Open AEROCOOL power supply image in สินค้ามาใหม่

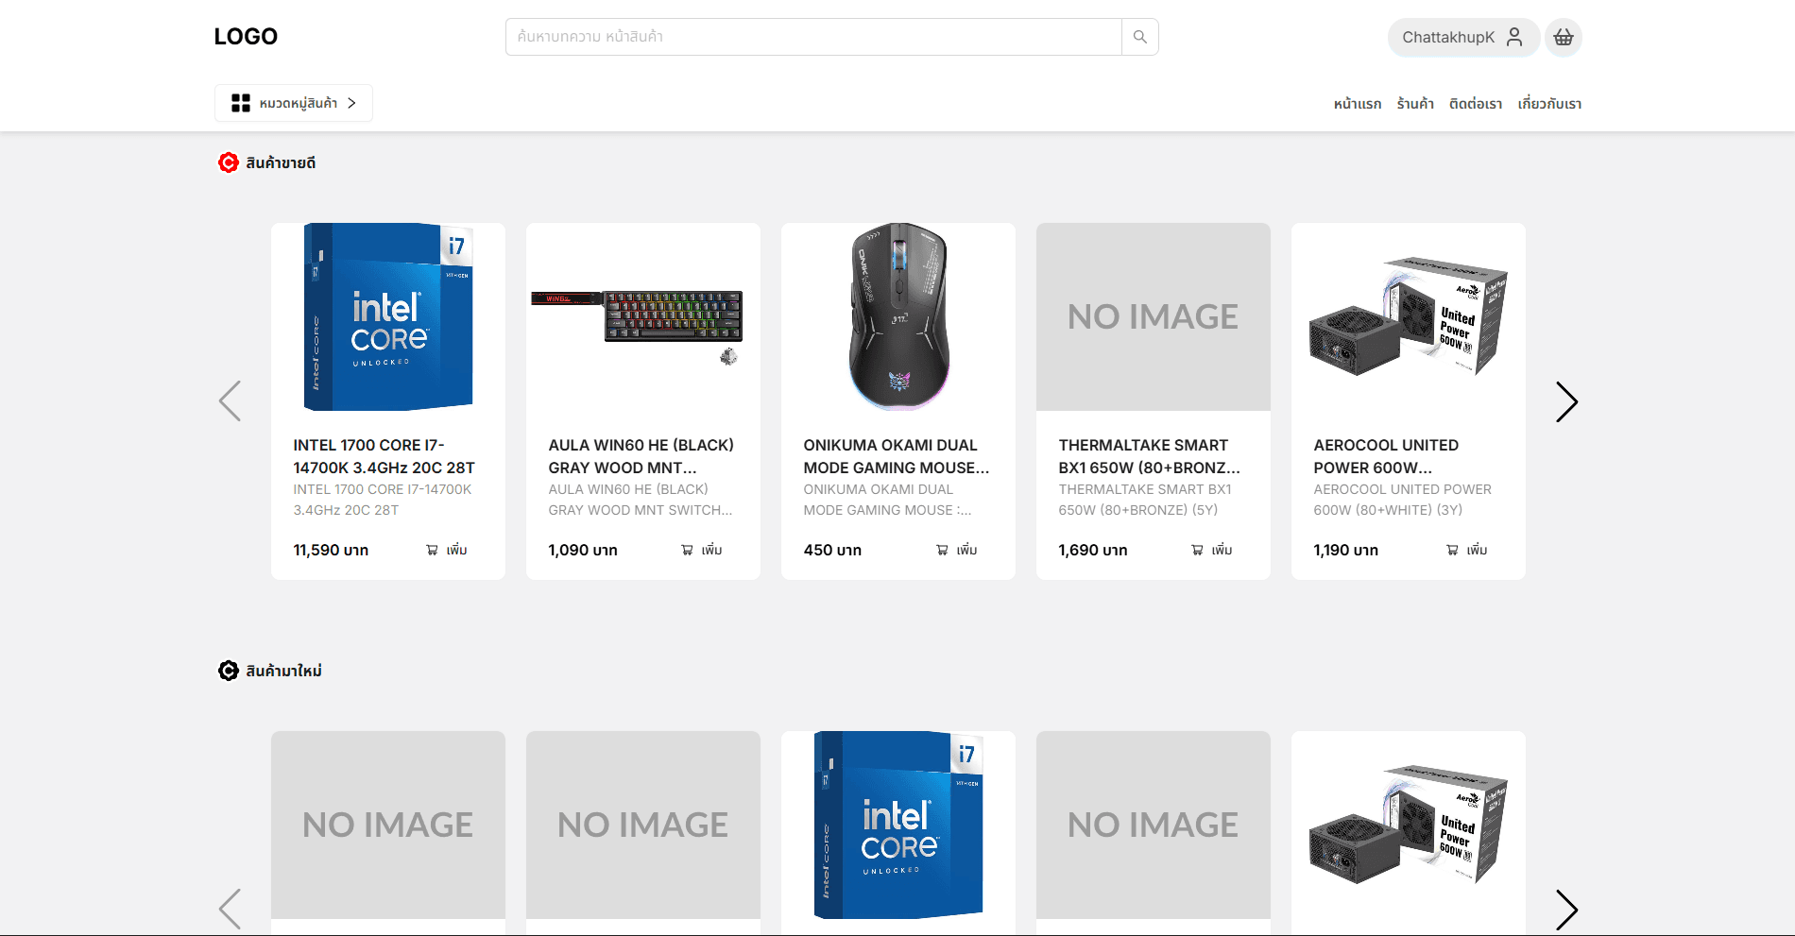click(x=1409, y=825)
